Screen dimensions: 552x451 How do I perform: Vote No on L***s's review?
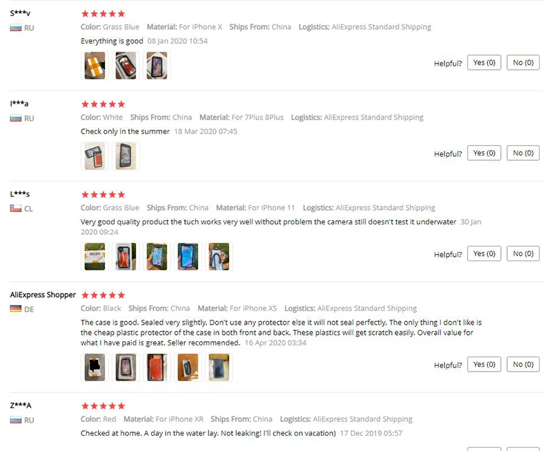click(x=523, y=253)
